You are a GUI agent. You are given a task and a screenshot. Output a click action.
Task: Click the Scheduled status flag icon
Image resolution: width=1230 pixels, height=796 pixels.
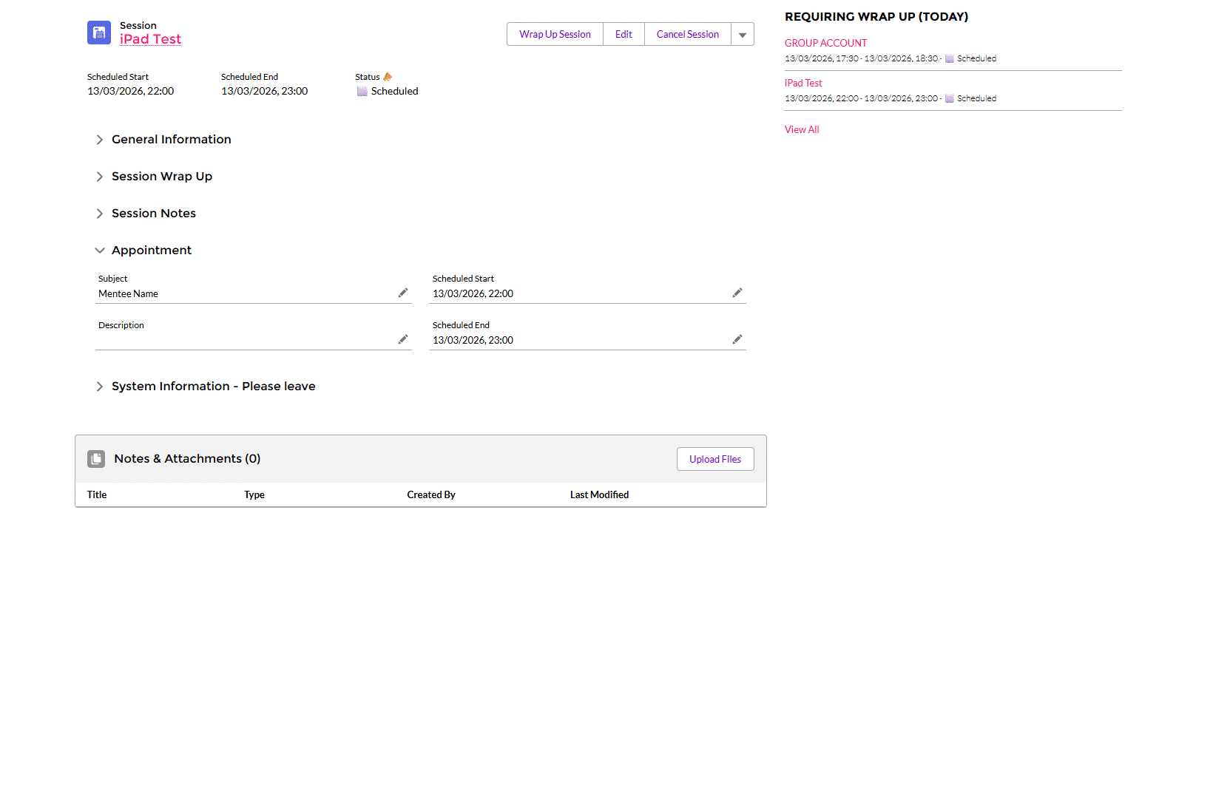coord(362,92)
